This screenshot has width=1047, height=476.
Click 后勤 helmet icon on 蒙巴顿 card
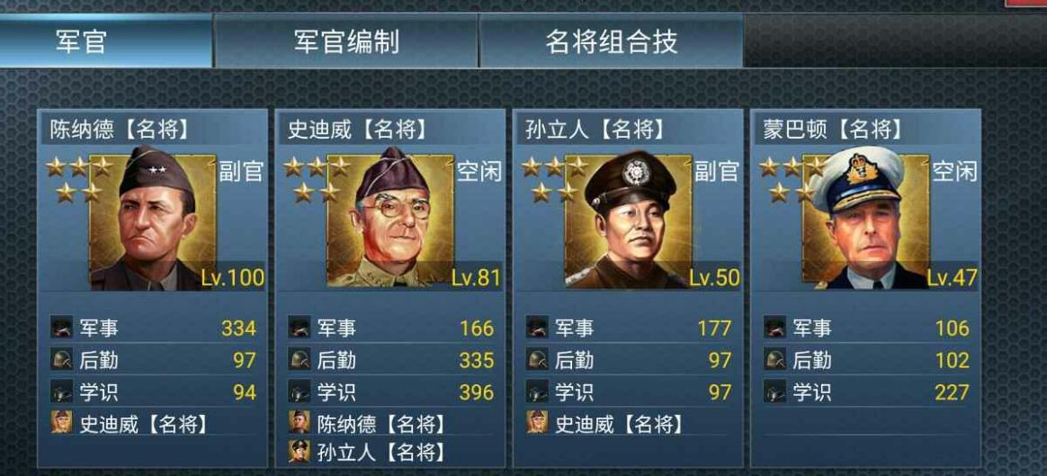tap(774, 360)
